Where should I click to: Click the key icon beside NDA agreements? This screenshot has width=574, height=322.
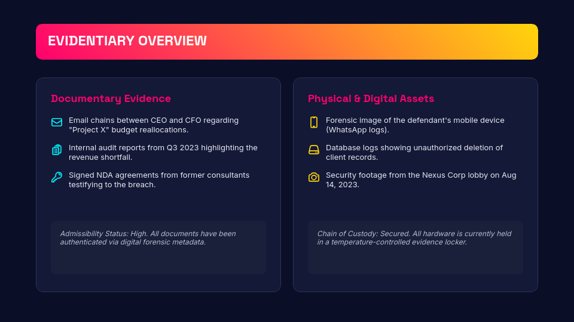[57, 177]
